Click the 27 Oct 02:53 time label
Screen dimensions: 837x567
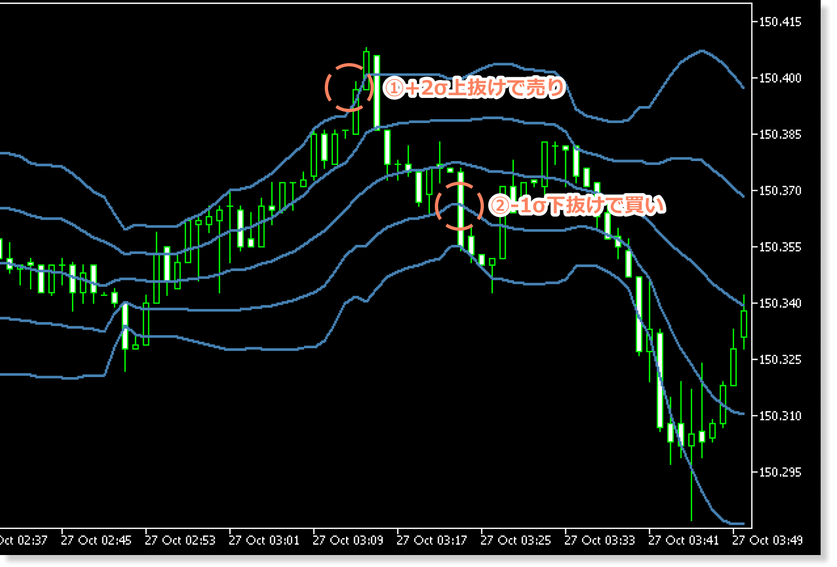pos(180,540)
